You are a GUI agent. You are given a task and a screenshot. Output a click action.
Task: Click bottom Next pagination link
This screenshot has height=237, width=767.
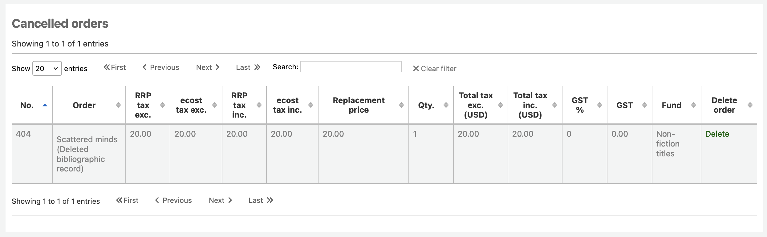point(221,200)
